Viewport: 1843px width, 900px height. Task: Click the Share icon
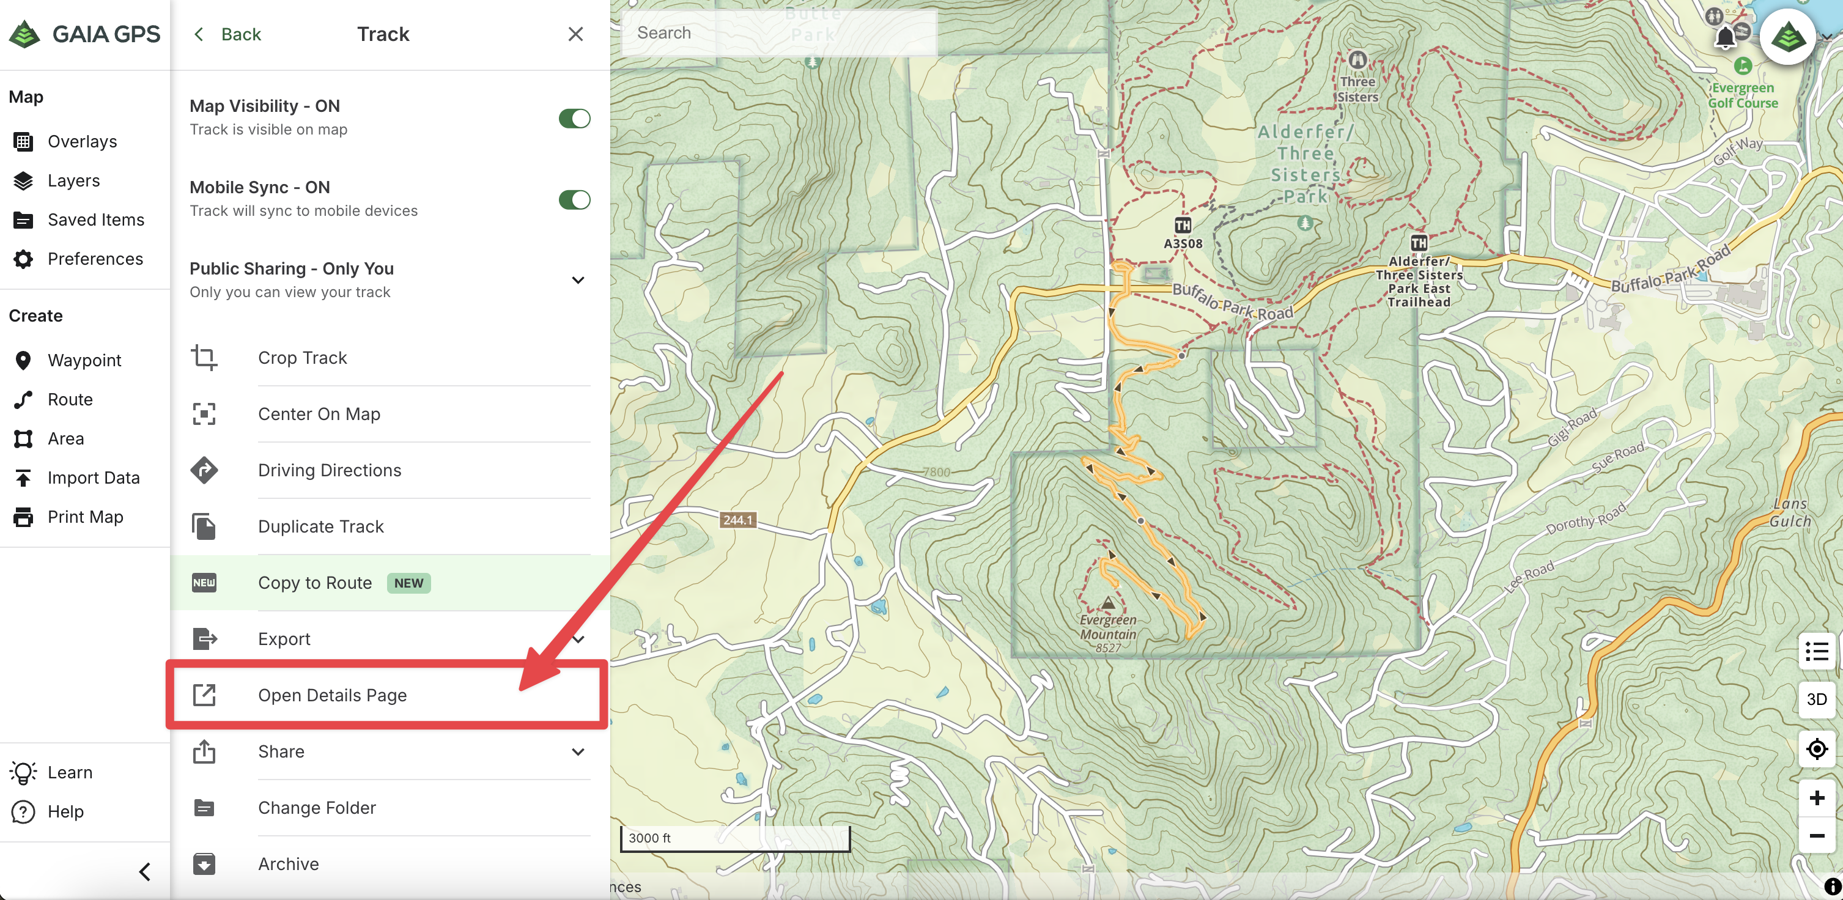pyautogui.click(x=204, y=751)
